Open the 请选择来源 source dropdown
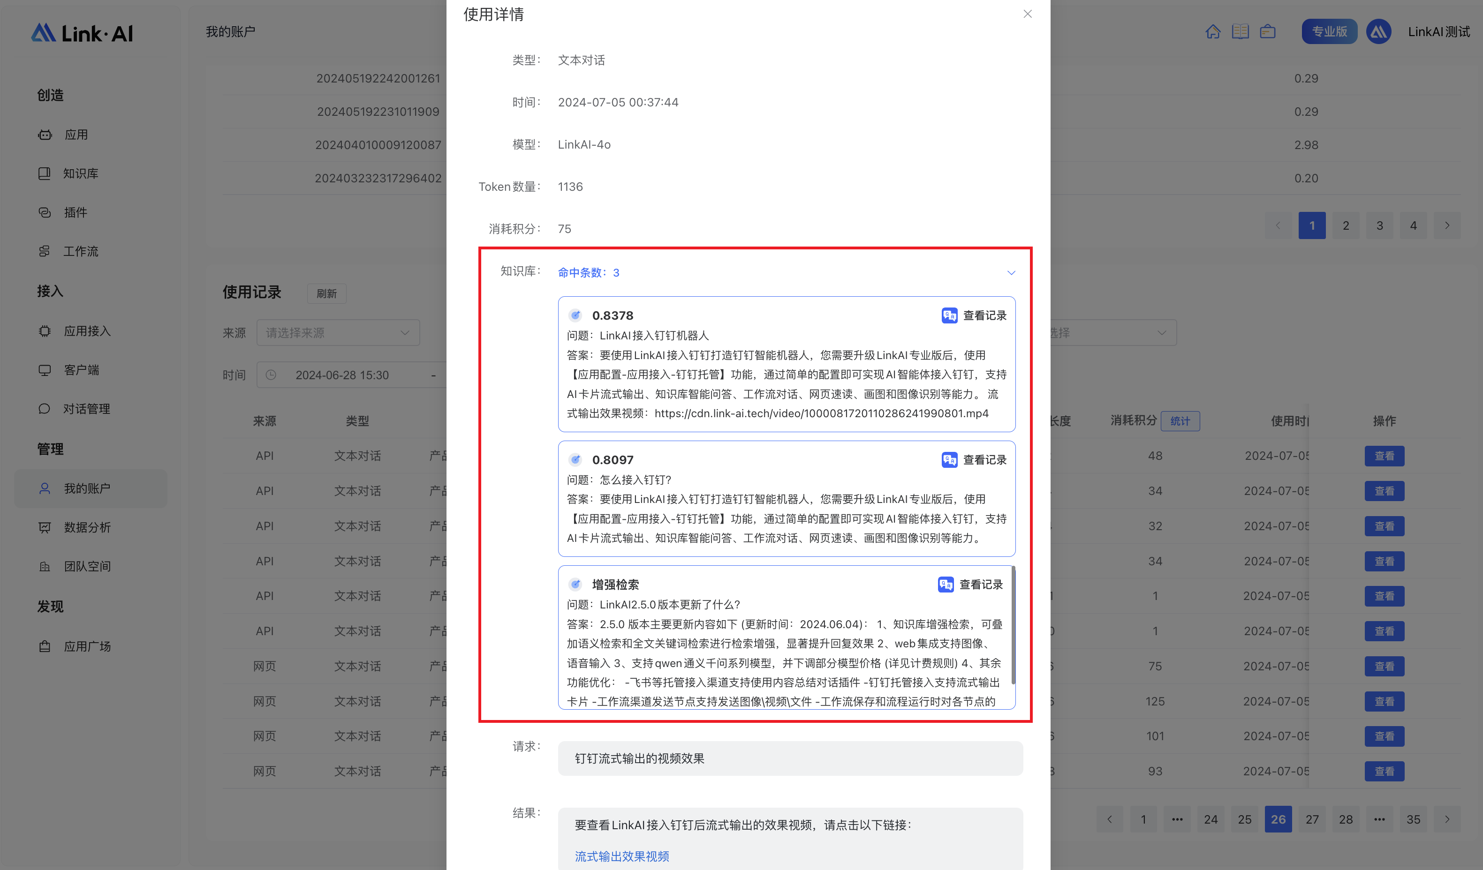 (x=338, y=333)
